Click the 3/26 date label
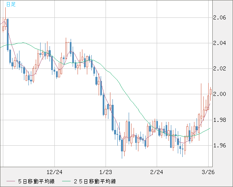Screen dimensions: 233x187 click(208, 172)
